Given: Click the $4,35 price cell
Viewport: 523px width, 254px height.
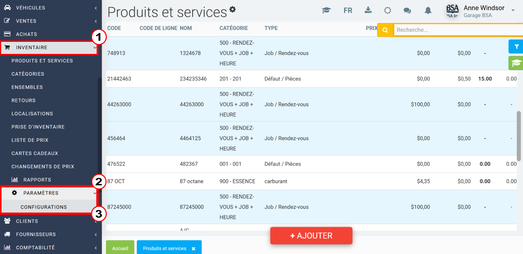Looking at the screenshot, I should coord(423,181).
